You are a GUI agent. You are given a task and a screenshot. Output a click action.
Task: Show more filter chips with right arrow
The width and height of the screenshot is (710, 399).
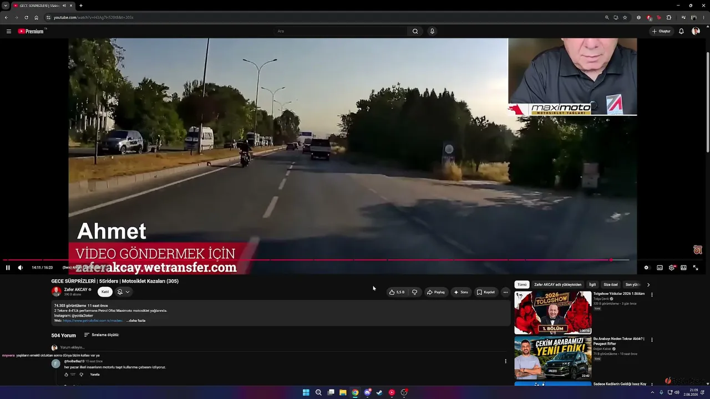pyautogui.click(x=648, y=285)
